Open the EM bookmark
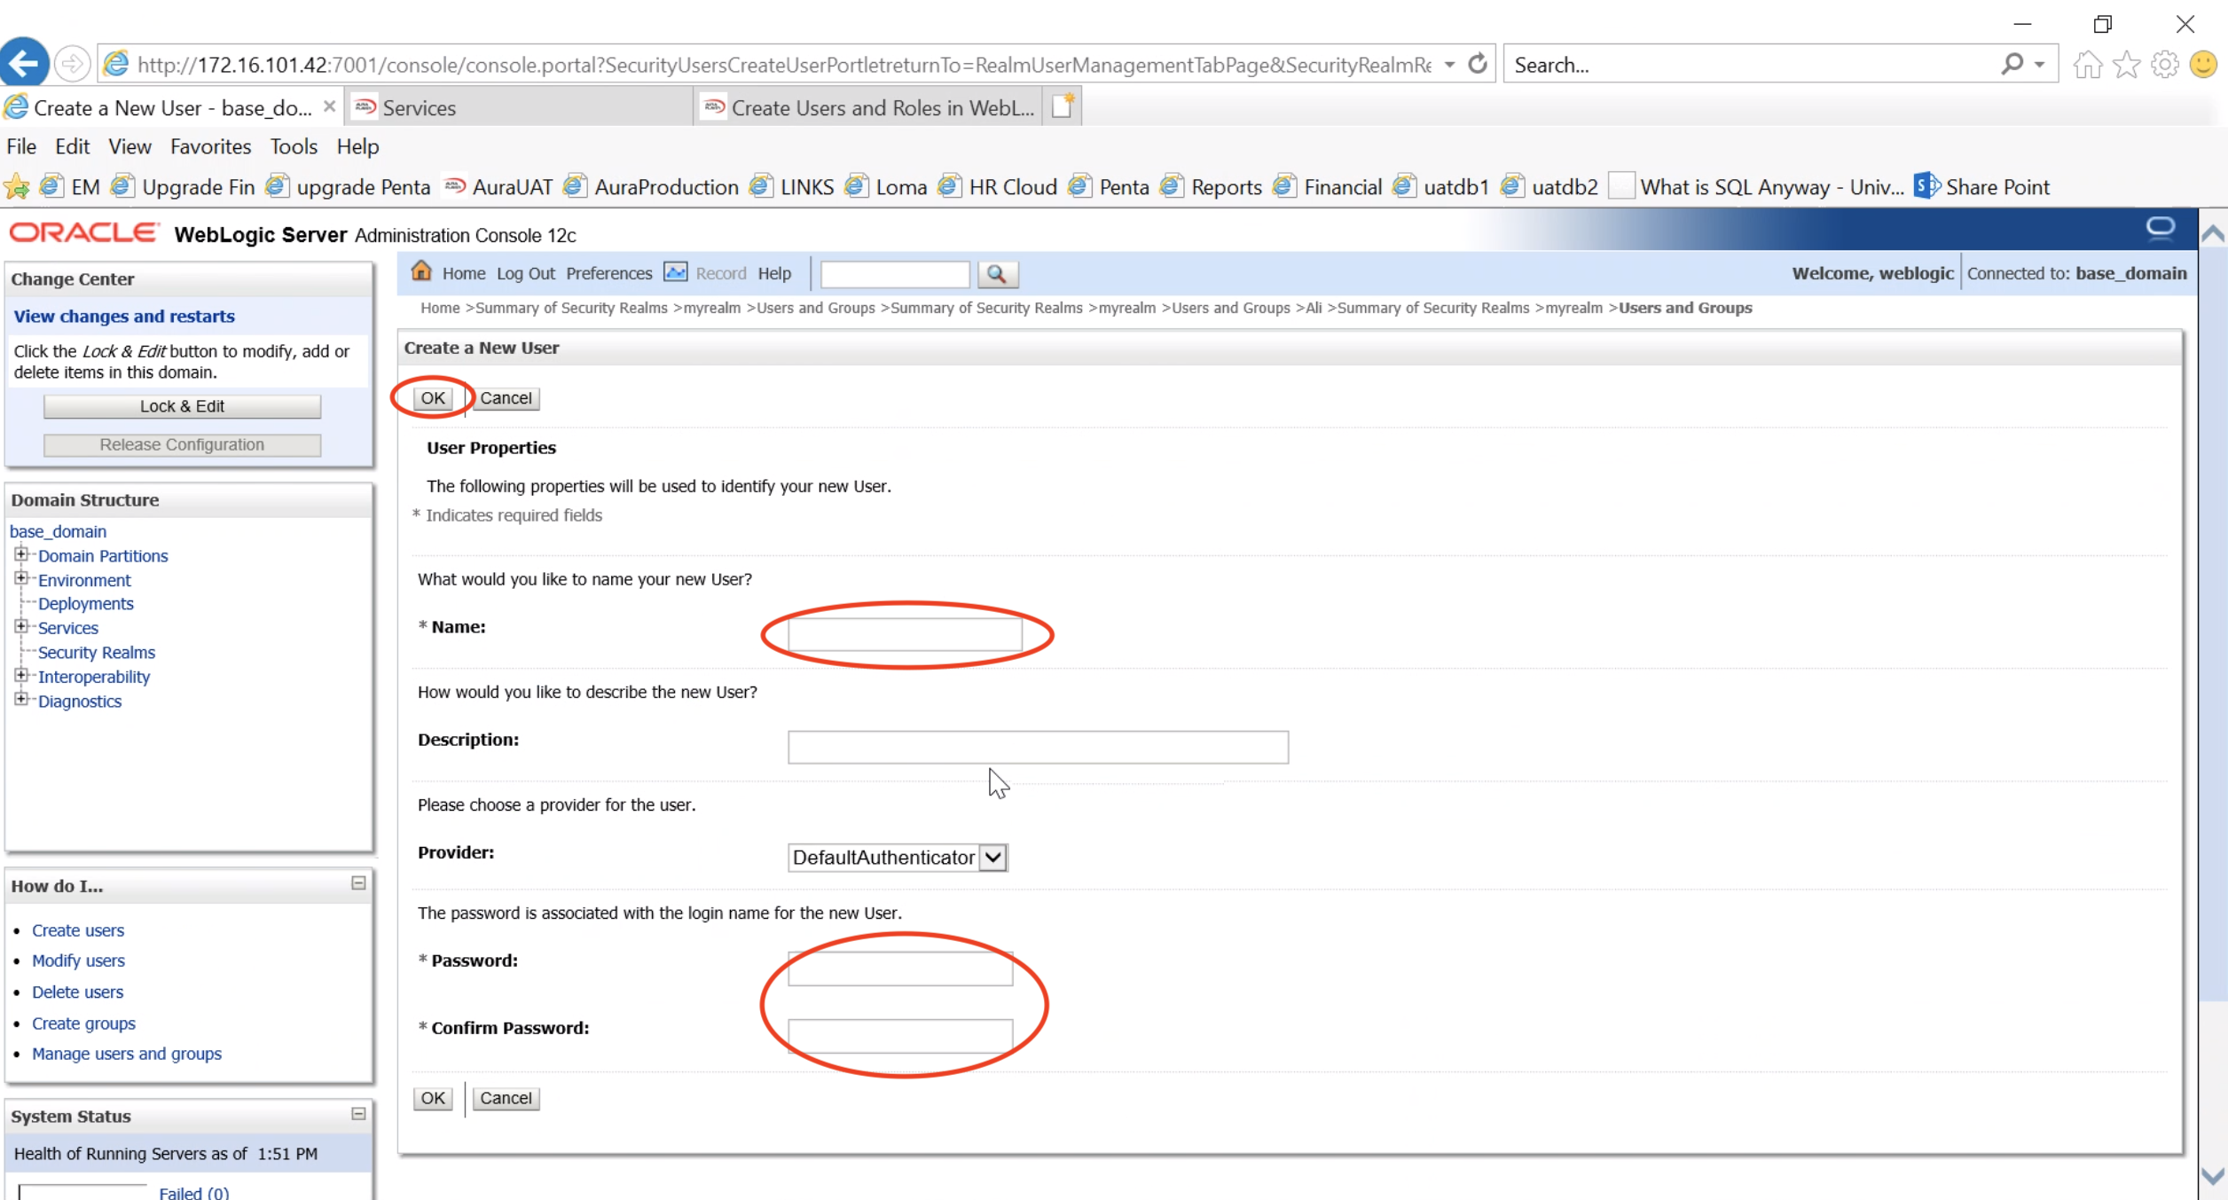 70,187
